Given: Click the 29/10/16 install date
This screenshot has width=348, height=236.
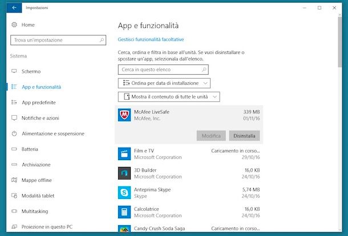Looking at the screenshot, I should point(251,157).
